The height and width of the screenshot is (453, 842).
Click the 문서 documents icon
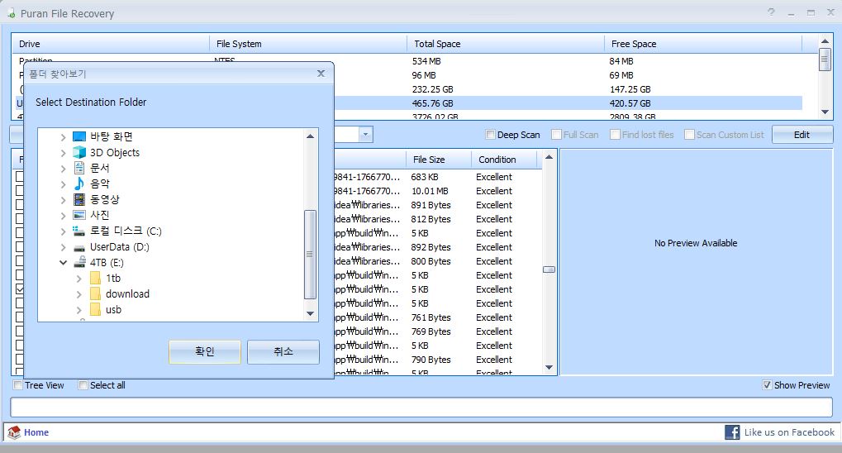[79, 168]
